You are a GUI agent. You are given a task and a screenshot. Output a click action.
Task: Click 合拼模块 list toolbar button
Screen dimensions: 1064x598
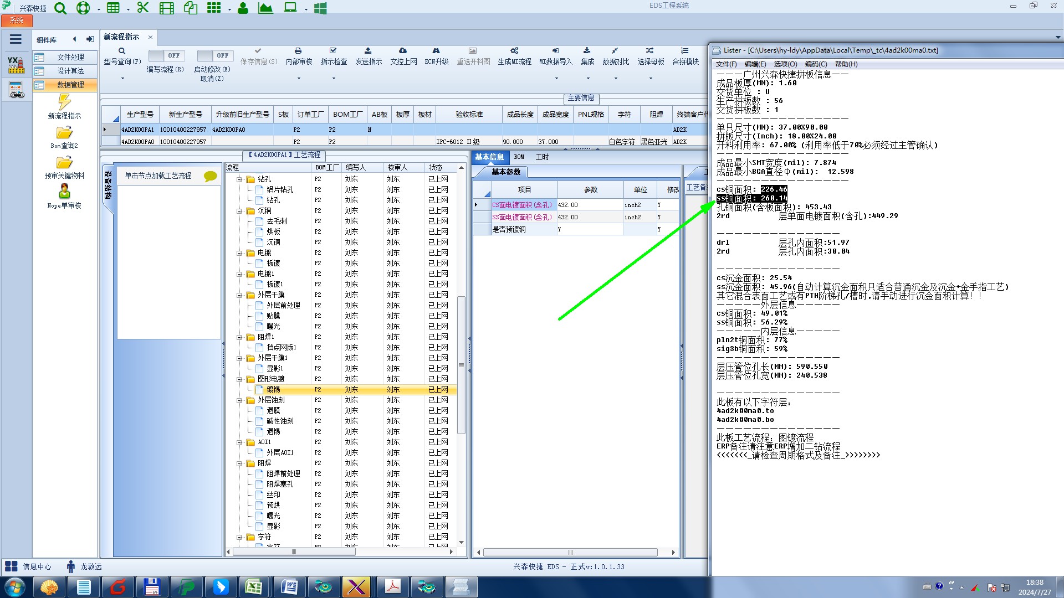[x=686, y=56]
